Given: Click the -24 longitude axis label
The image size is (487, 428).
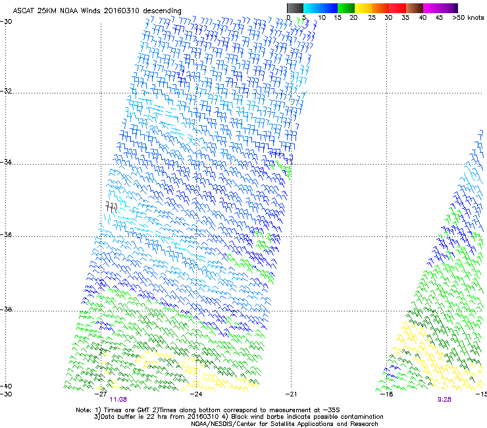Looking at the screenshot, I should [196, 394].
